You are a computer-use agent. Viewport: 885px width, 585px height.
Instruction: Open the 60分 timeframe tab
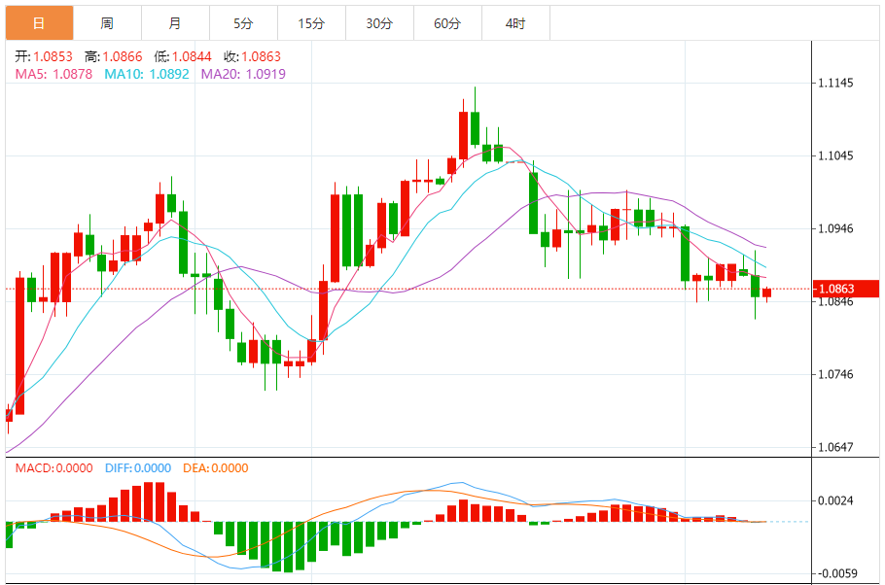[447, 23]
